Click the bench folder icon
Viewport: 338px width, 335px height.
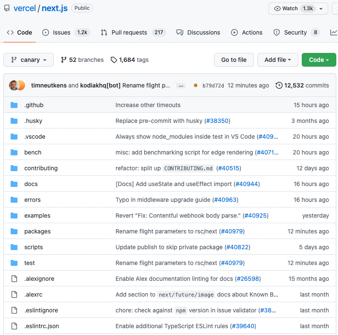pyautogui.click(x=14, y=152)
